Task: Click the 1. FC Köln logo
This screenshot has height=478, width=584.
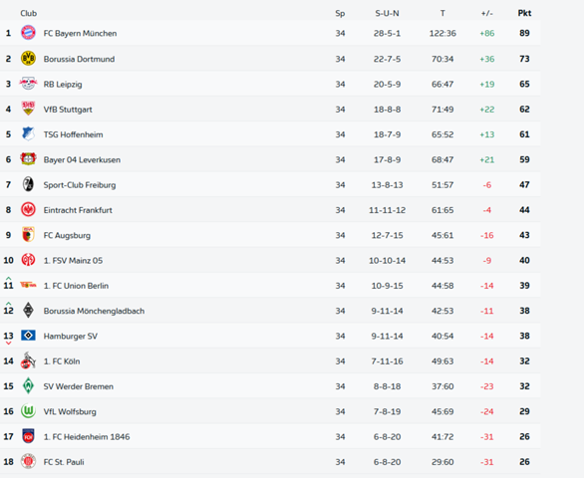Action: (28, 360)
